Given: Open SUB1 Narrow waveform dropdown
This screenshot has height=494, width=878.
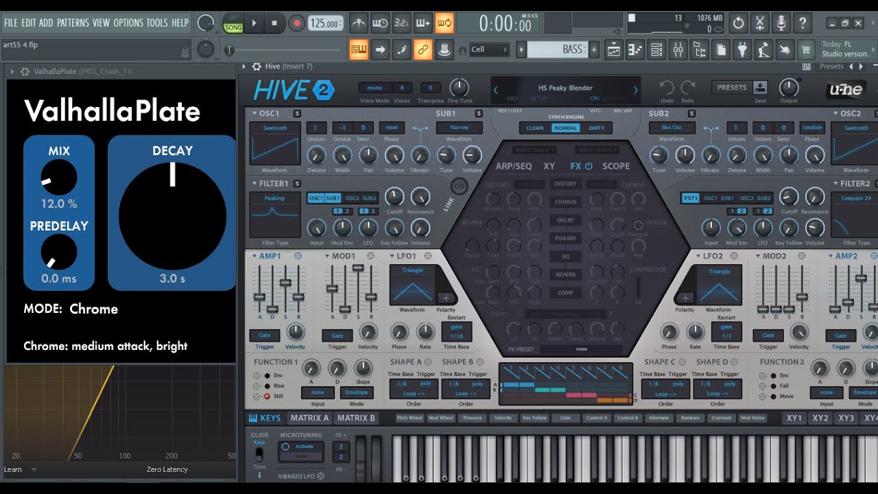Looking at the screenshot, I should [x=459, y=128].
